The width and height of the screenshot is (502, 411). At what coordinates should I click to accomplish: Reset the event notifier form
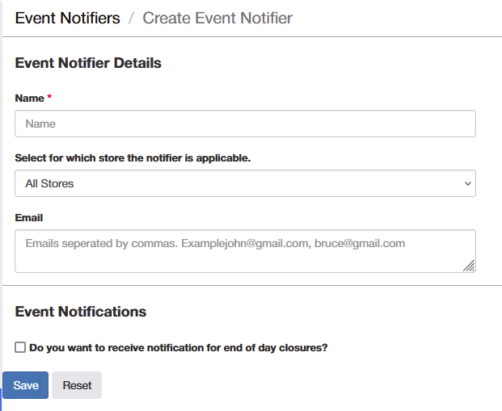point(77,385)
